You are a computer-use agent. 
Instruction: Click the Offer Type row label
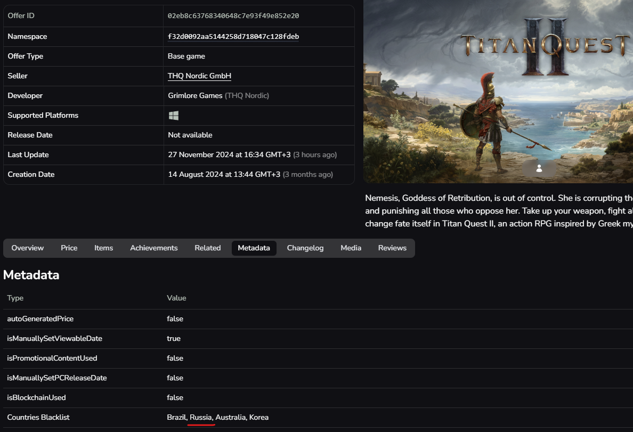pyautogui.click(x=26, y=56)
